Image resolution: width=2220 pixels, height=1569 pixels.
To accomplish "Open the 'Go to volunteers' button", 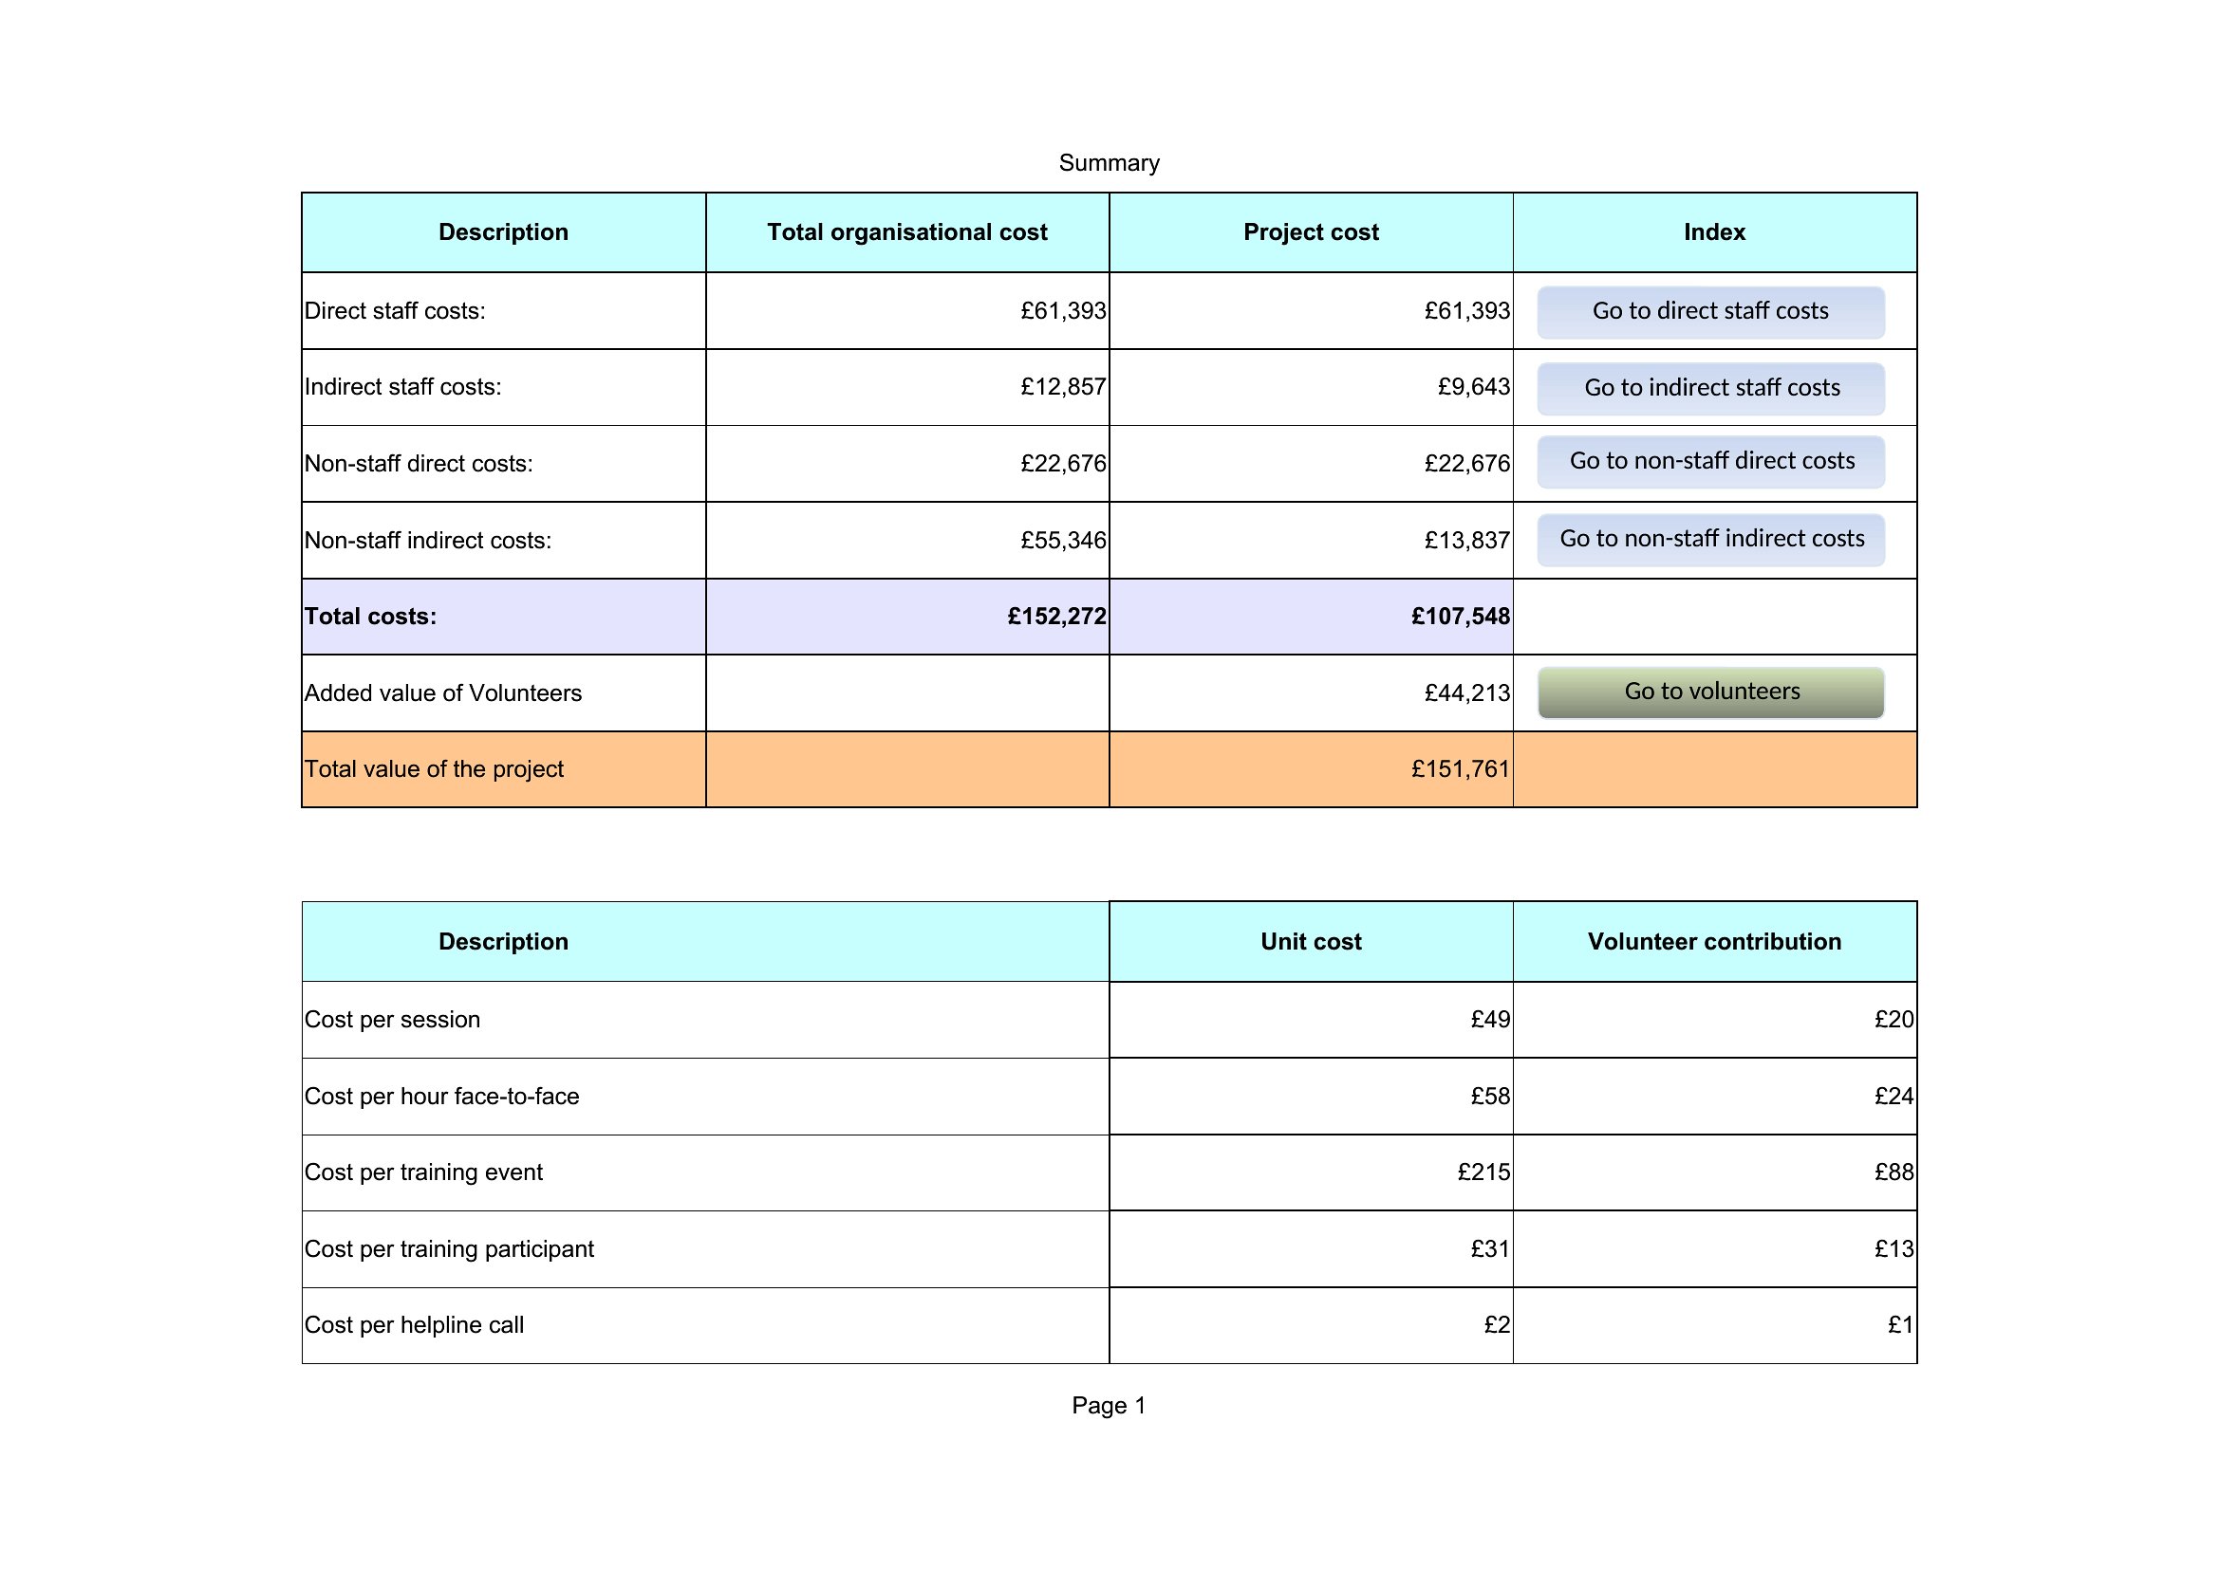I will tap(1710, 692).
